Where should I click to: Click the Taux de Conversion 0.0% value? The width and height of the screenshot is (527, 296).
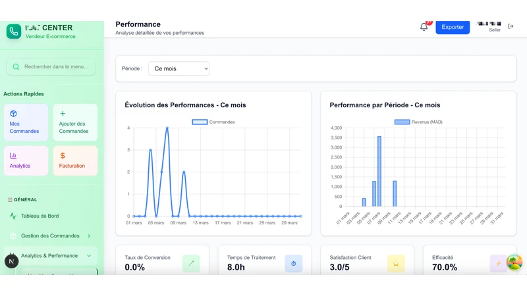pyautogui.click(x=135, y=268)
